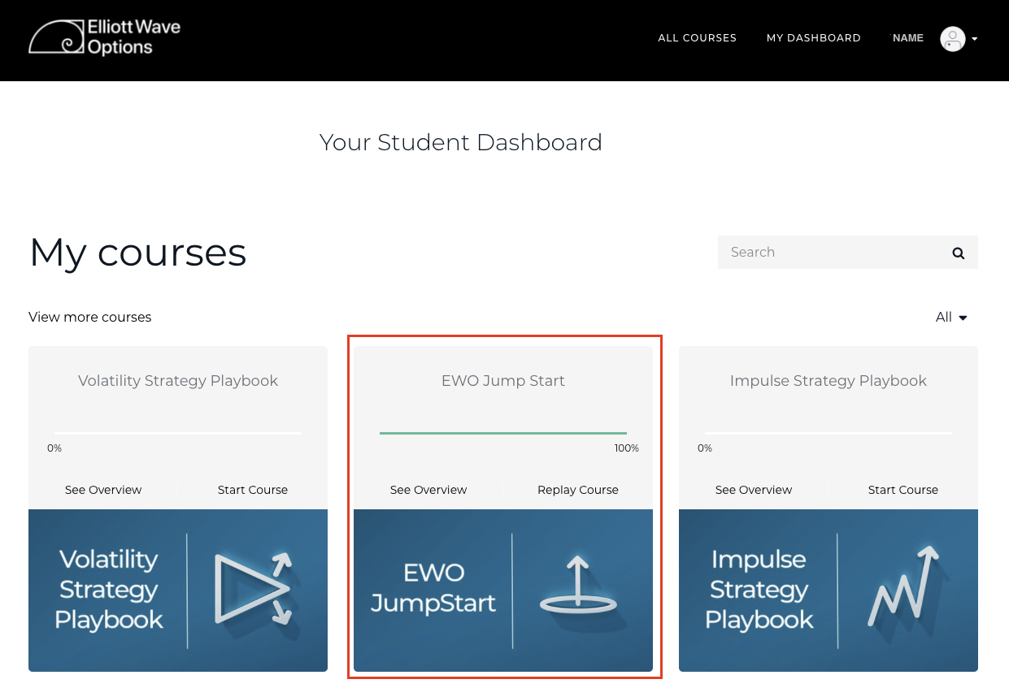See Overview for EWO Jump Start
This screenshot has width=1009, height=688.
[428, 490]
